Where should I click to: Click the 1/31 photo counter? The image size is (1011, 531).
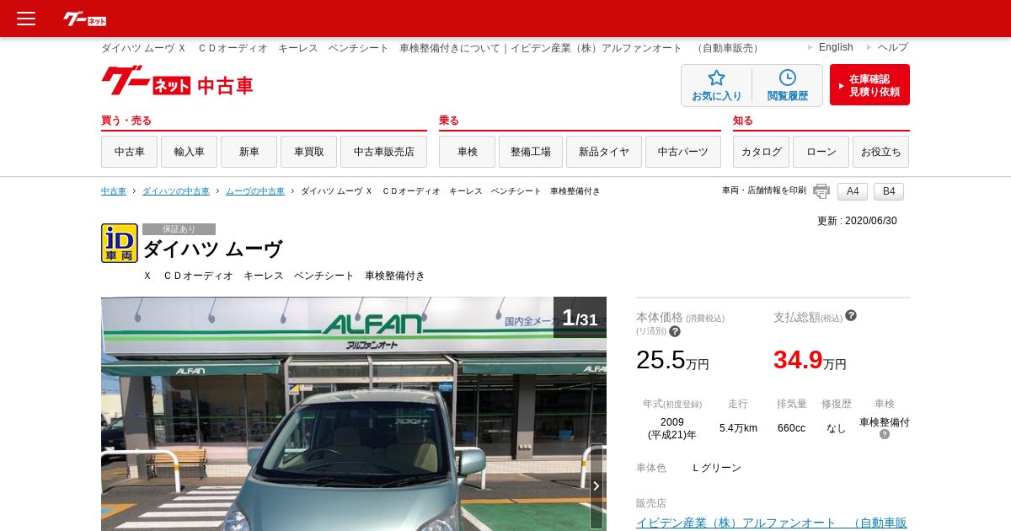pyautogui.click(x=580, y=318)
